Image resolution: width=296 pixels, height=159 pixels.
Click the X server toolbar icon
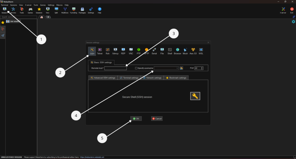284,10
